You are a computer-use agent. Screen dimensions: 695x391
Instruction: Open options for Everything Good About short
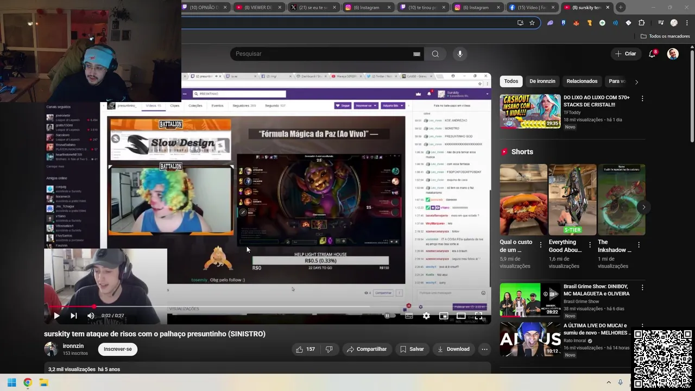(590, 245)
